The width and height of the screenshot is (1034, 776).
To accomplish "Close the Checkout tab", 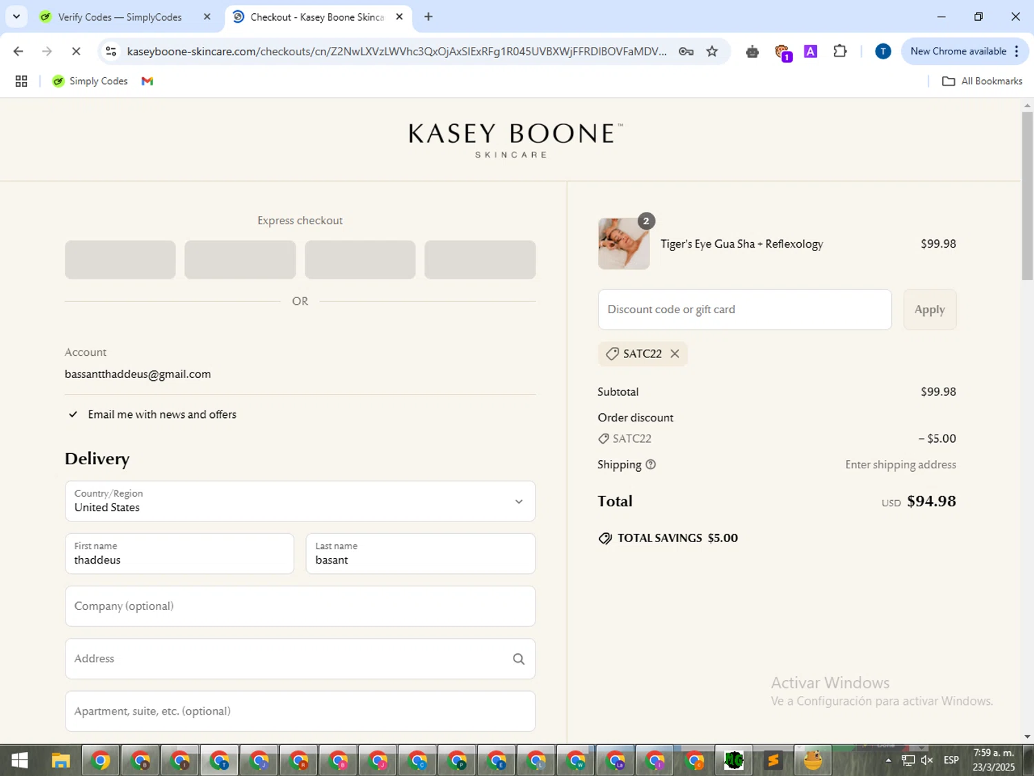I will point(399,17).
